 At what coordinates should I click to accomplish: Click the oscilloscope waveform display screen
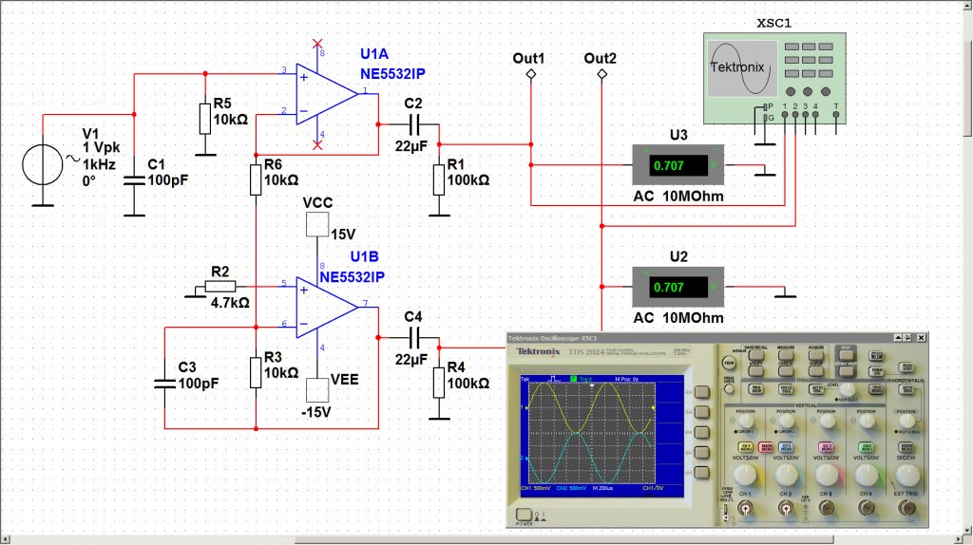[592, 433]
